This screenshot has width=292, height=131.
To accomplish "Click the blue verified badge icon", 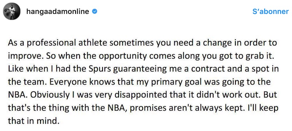I will [95, 12].
